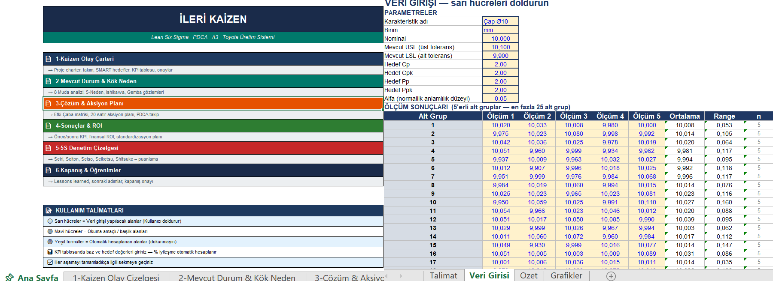The image size is (773, 281).
Task: Select the Karakteristik adı cell containing Çap Ø10
Action: 501,21
